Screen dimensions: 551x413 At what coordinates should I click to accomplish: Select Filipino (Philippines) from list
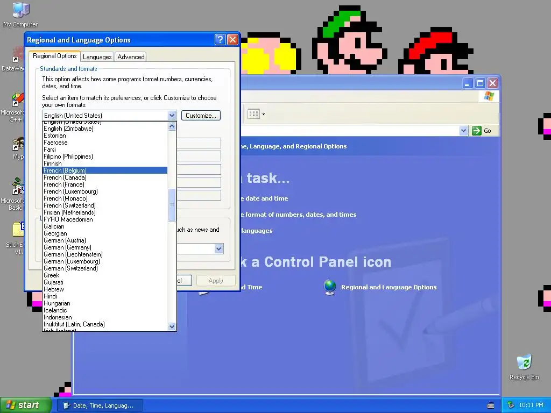105,156
